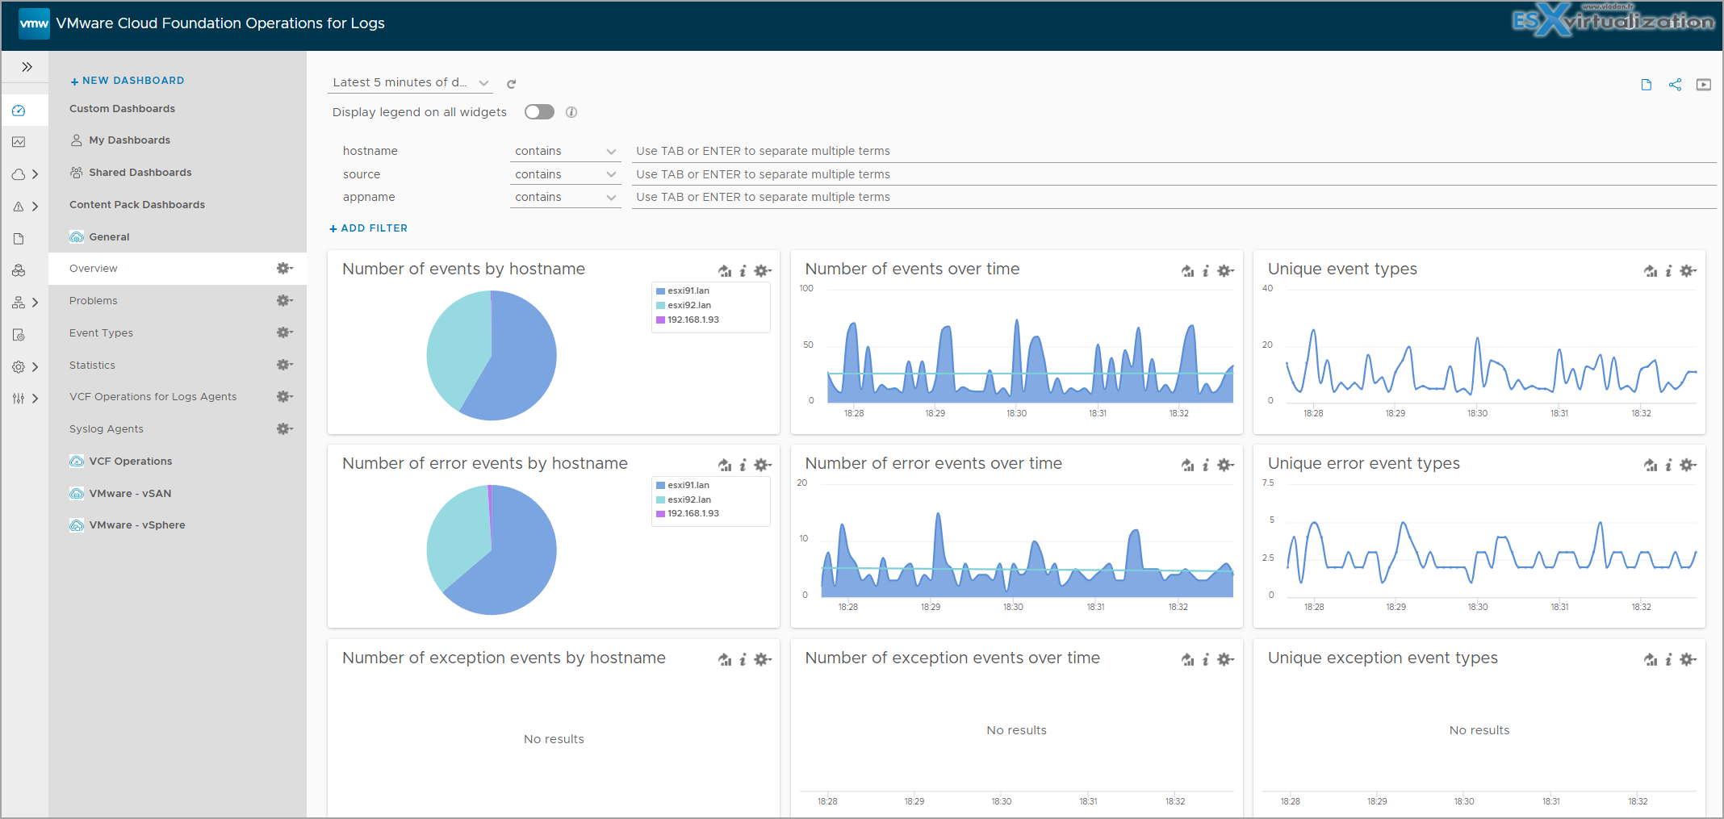
Task: Open the Dashboards gauge icon in left rail
Action: tap(19, 111)
